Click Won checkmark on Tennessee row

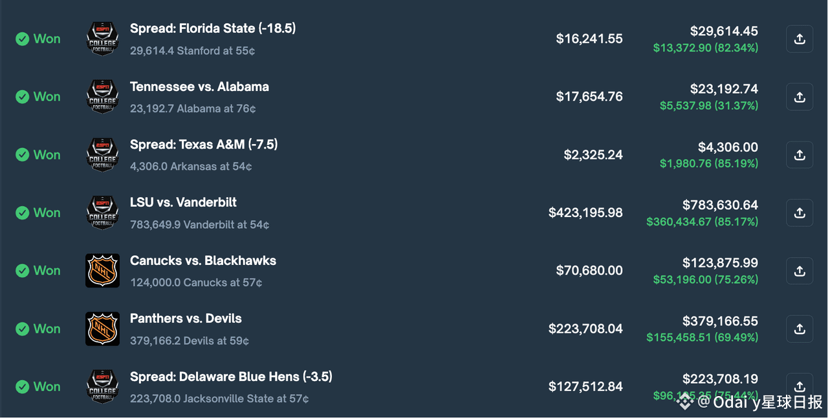coord(23,97)
